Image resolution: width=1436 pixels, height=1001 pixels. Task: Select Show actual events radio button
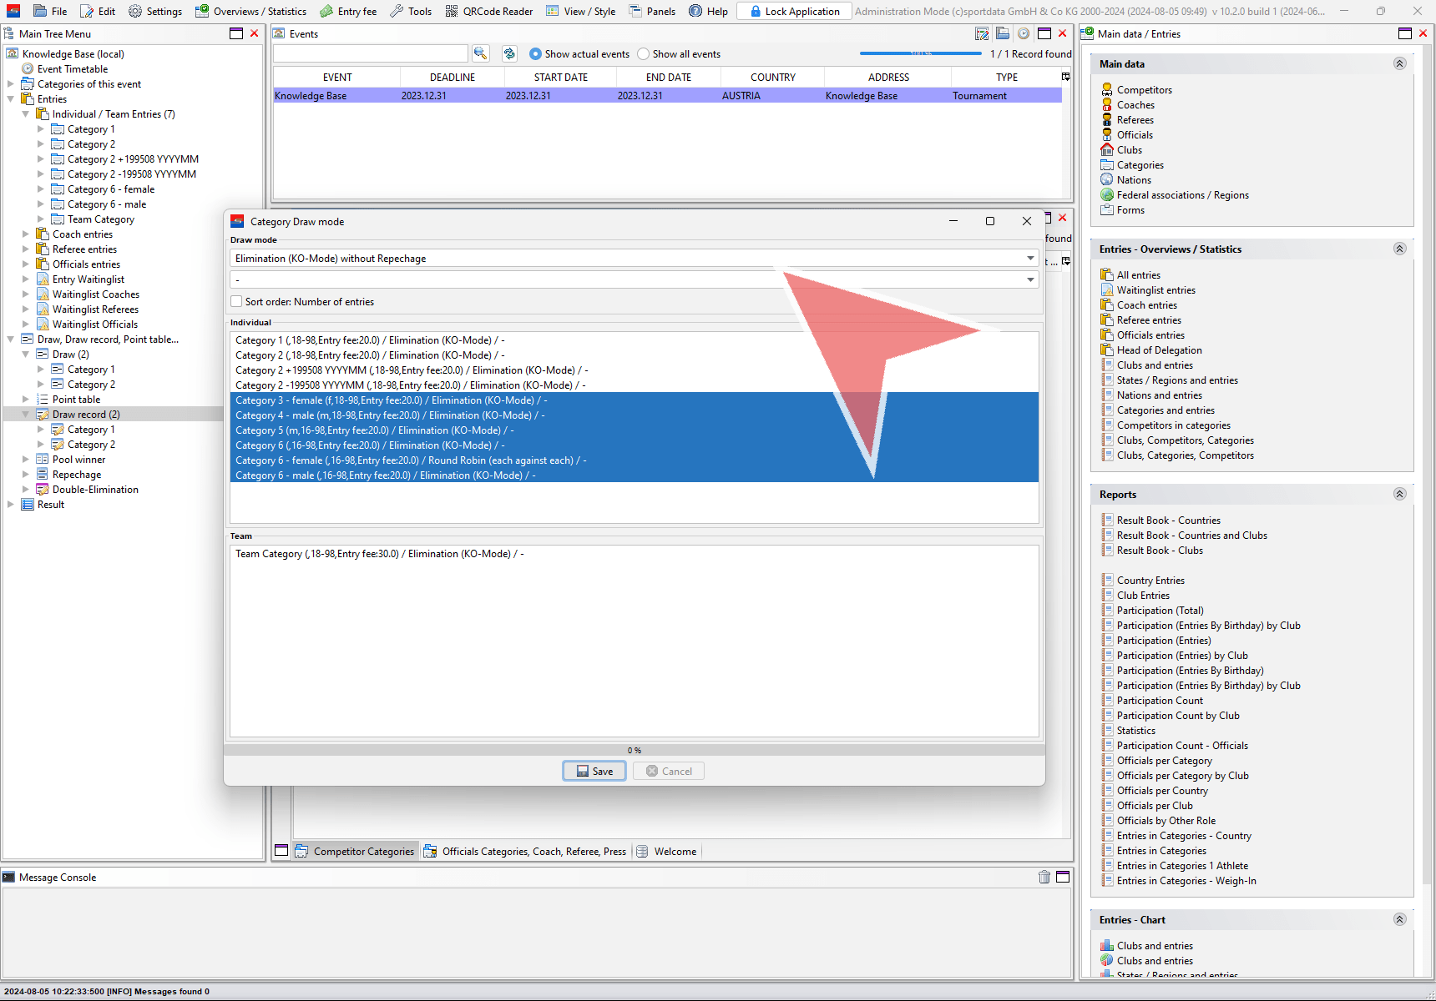[x=536, y=54]
